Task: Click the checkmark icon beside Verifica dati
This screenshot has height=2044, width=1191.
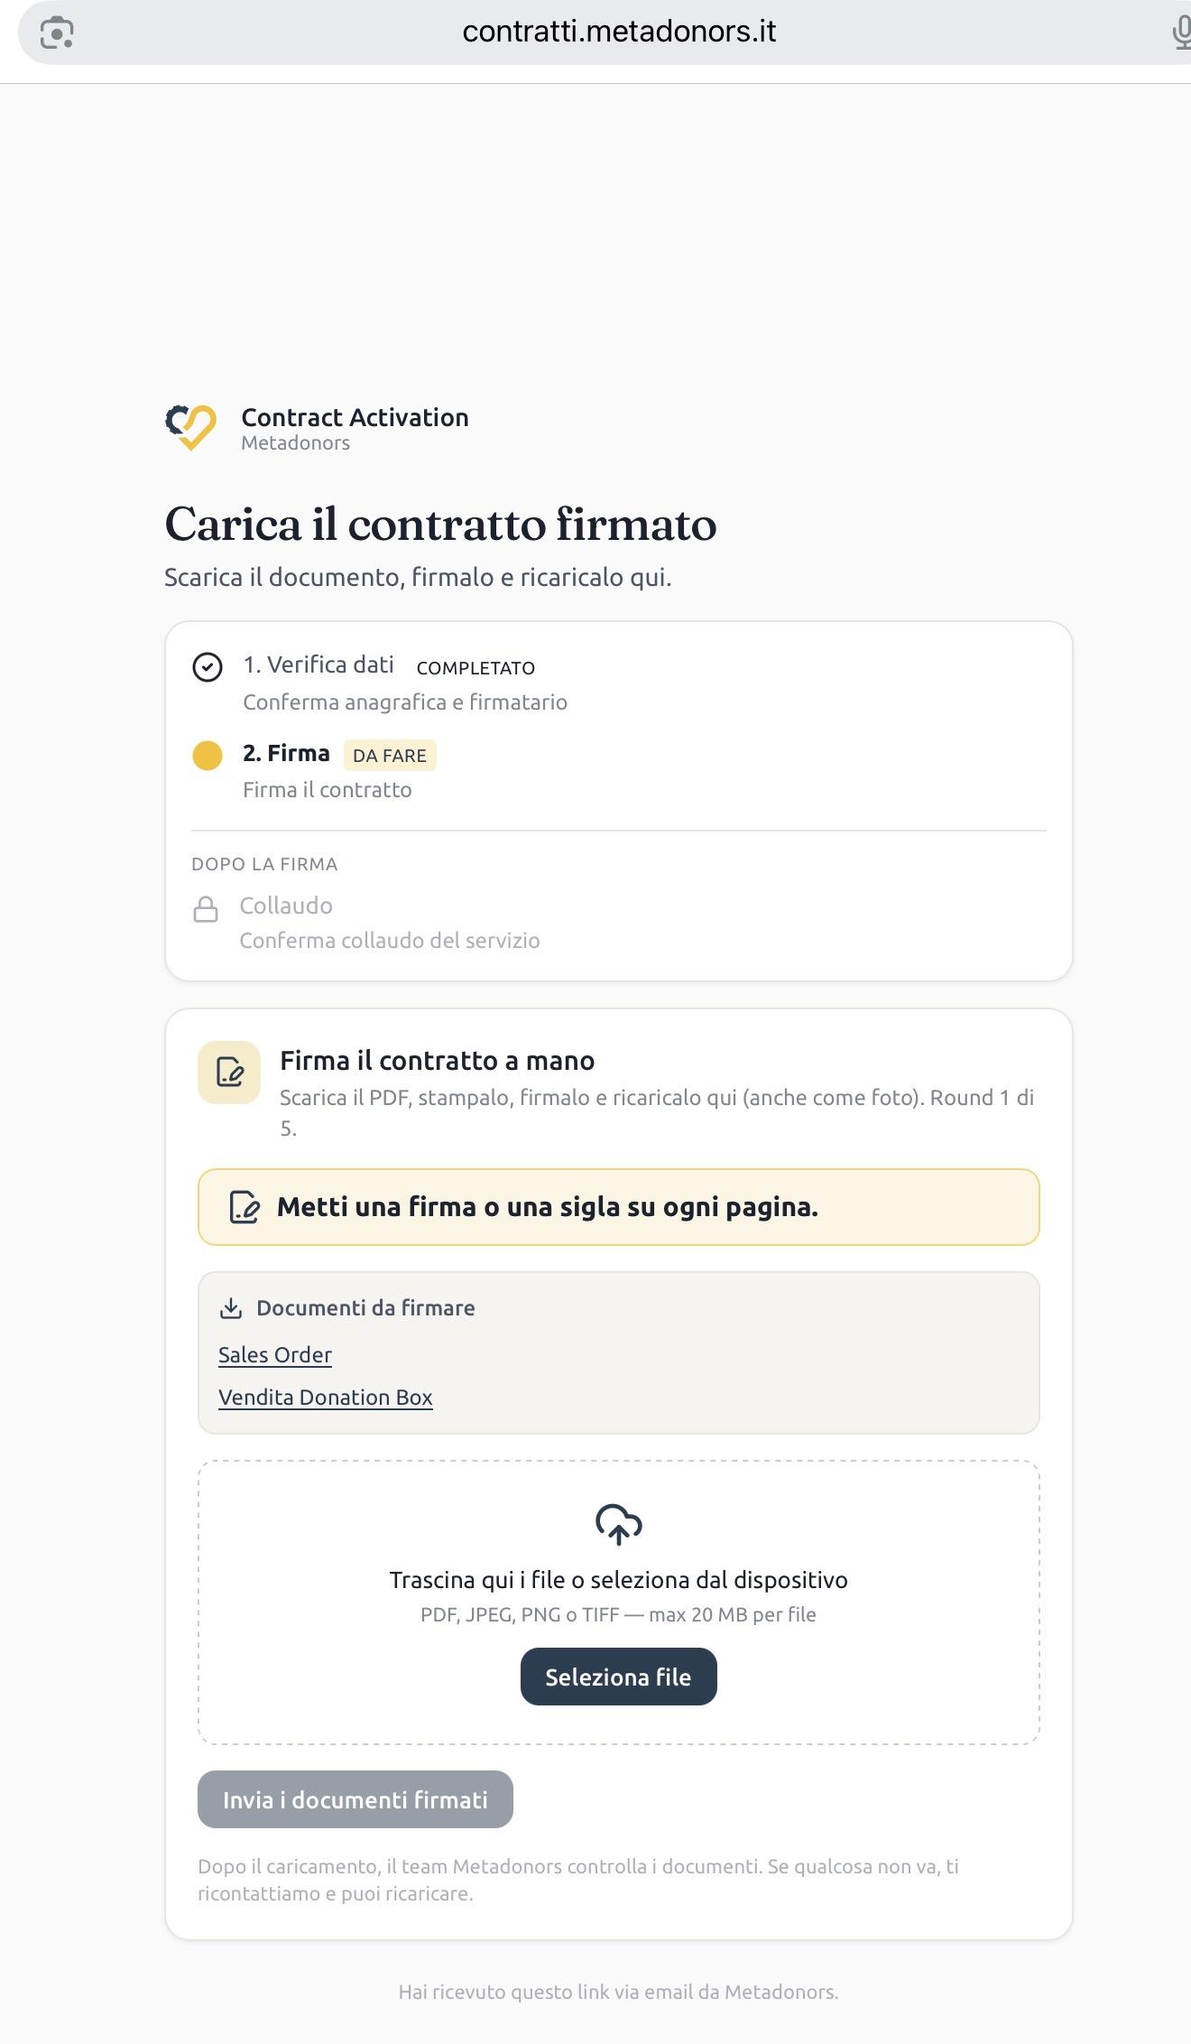Action: point(208,667)
